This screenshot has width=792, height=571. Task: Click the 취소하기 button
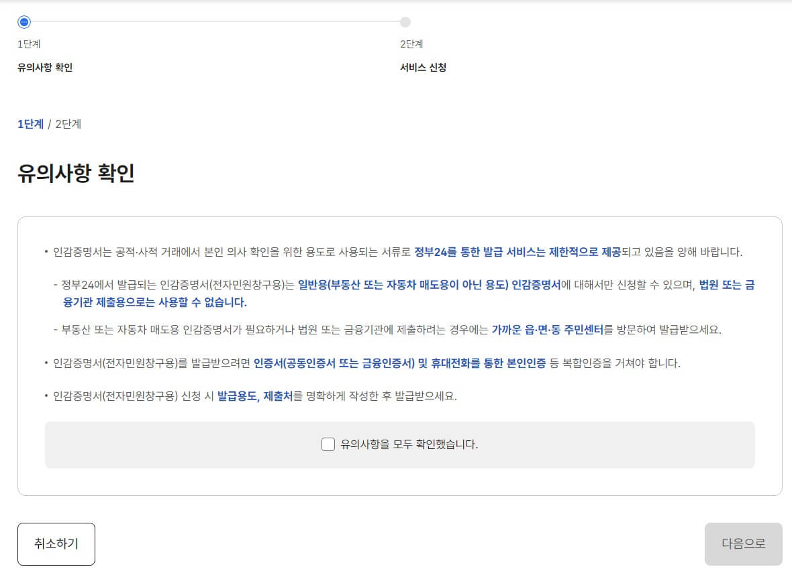tap(56, 544)
